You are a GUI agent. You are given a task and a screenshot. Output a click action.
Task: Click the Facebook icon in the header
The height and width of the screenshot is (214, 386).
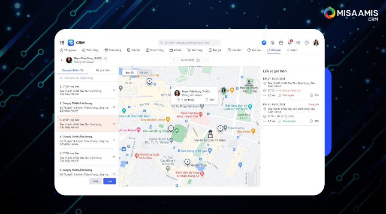tap(264, 43)
